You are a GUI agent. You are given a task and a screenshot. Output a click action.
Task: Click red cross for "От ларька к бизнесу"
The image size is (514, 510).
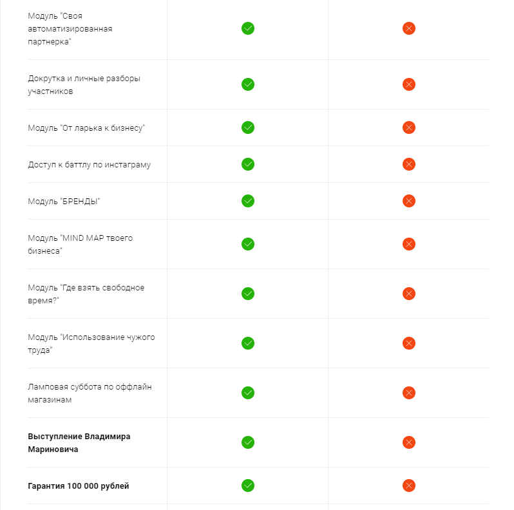[x=408, y=127]
